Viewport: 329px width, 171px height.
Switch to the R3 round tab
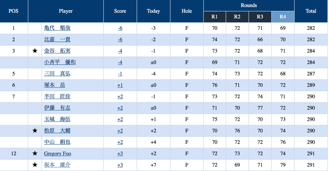point(260,17)
